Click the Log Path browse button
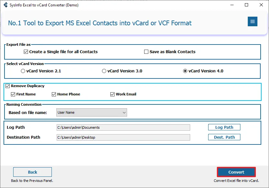The width and height of the screenshot is (269, 188). click(224, 127)
